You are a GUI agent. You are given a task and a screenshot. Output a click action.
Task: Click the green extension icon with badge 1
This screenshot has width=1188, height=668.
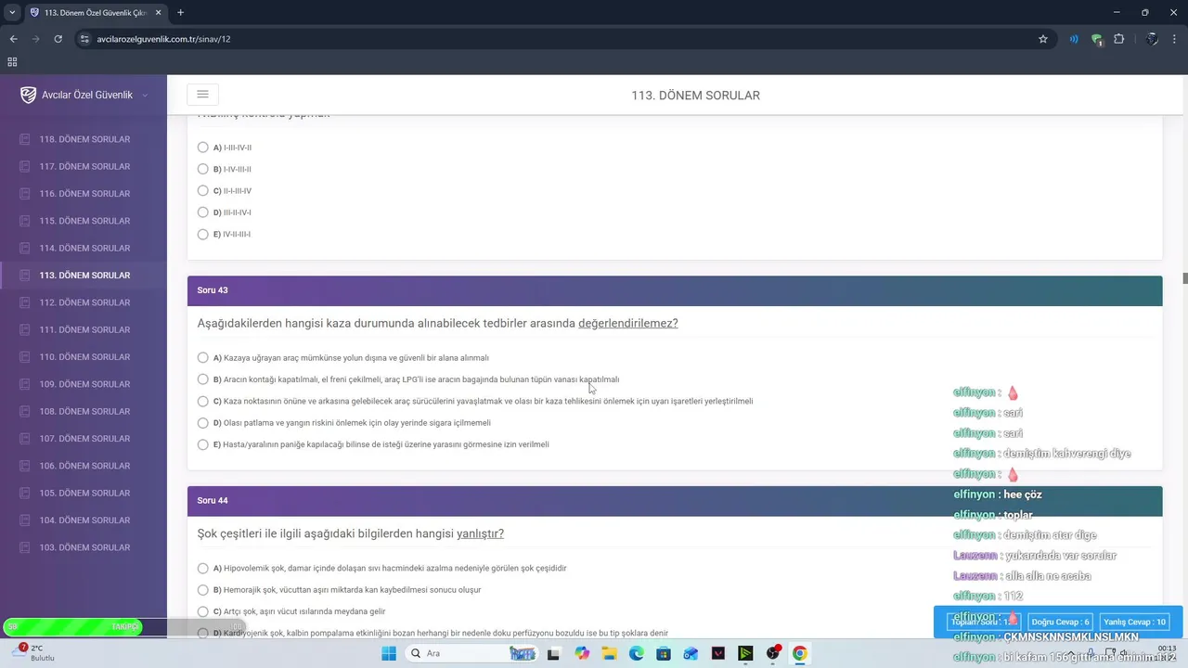[x=1097, y=39]
